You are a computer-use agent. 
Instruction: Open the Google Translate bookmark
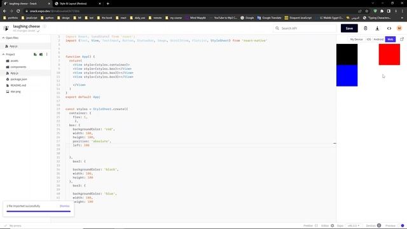click(269, 18)
